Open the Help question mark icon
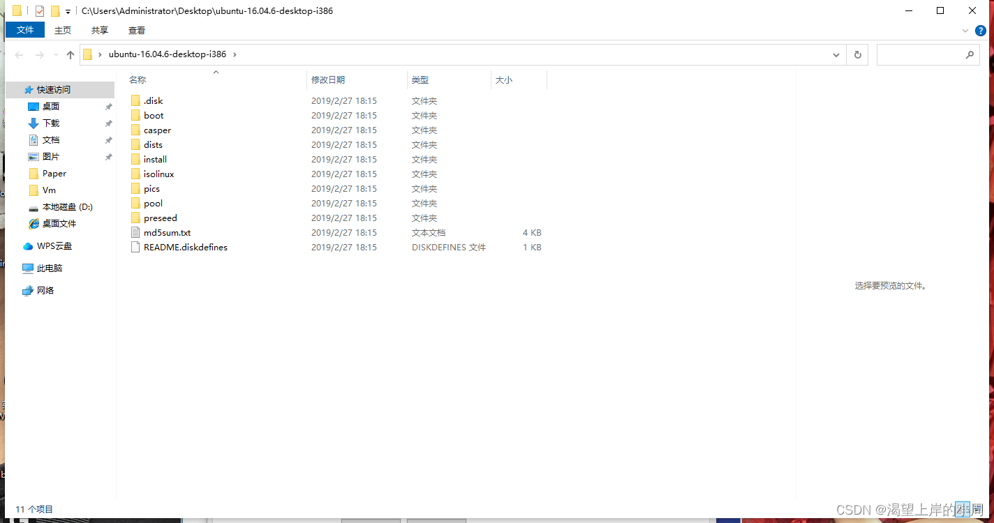Screen dimensions: 994x523 981,31
